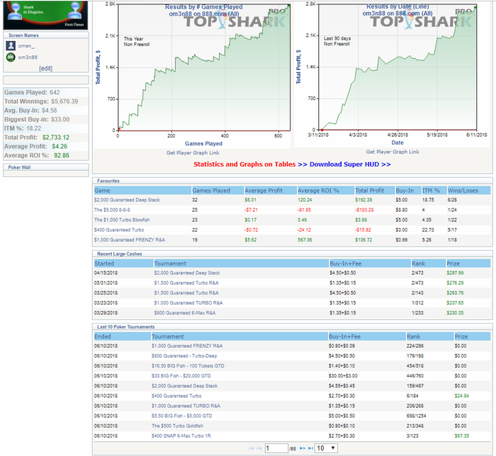Open the rows-per-page dropdown showing 10
This screenshot has height=456, width=496.
click(x=326, y=448)
